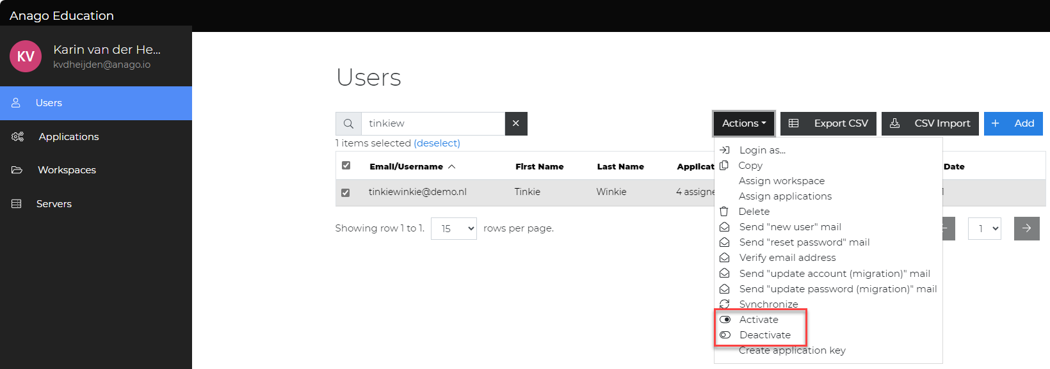Click the Applications gear icon in sidebar
Screen dimensions: 1050x369
point(17,137)
